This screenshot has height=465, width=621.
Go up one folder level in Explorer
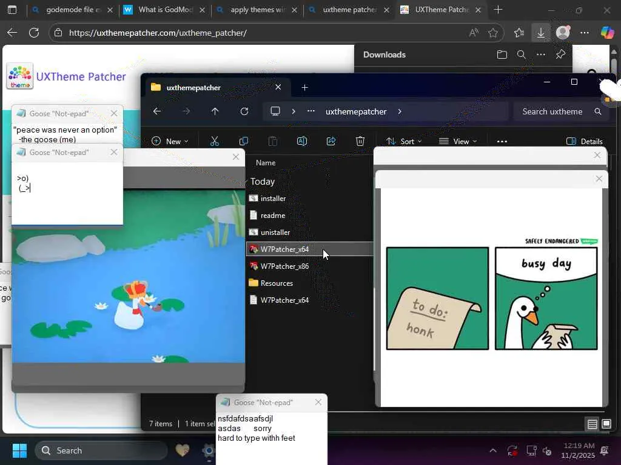point(215,111)
